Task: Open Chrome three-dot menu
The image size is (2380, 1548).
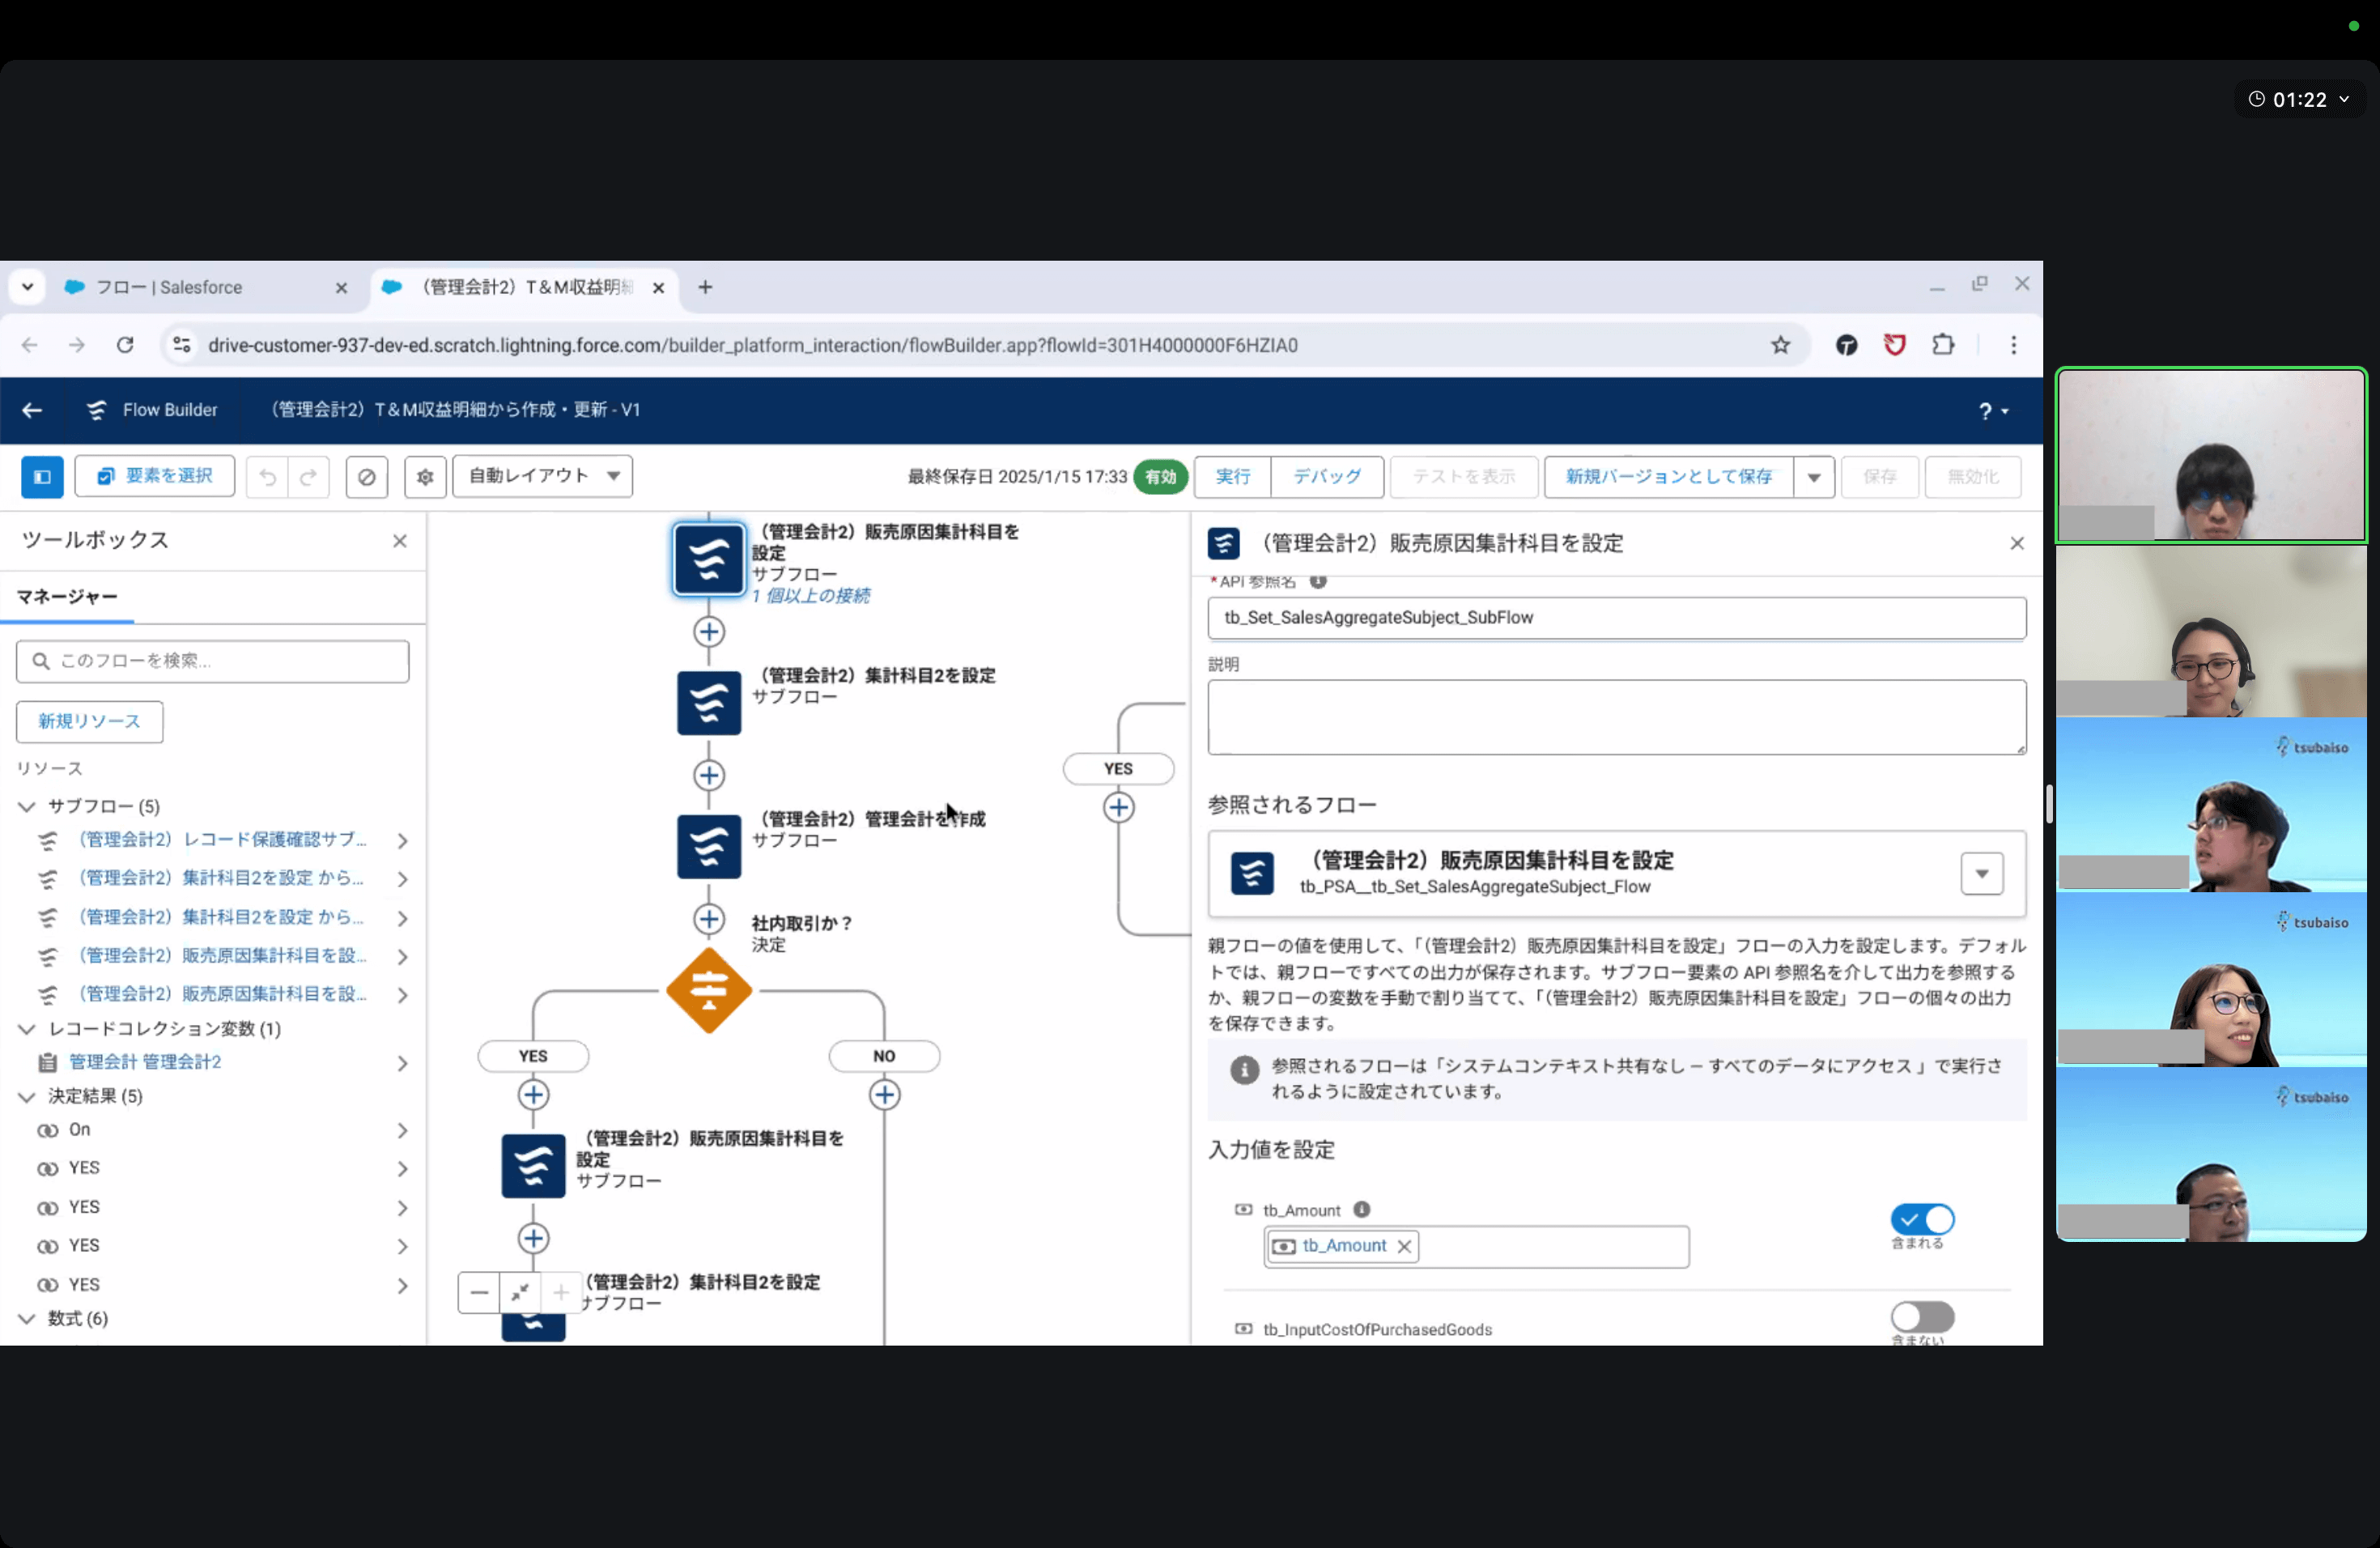Action: point(2013,345)
